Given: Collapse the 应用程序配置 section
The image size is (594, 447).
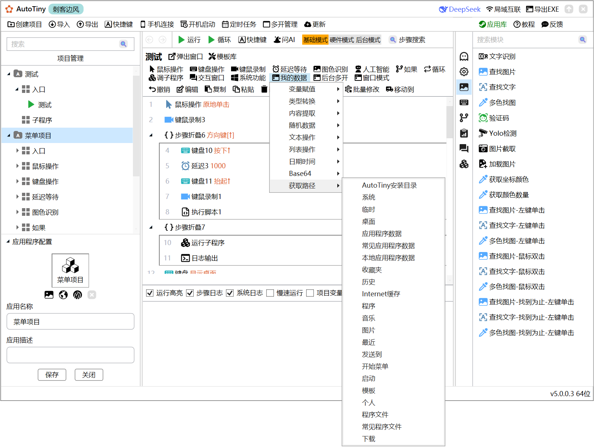Looking at the screenshot, I should (8, 241).
